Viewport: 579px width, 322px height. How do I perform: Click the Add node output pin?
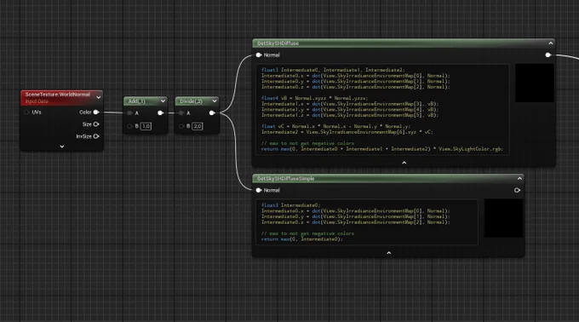[x=160, y=113]
